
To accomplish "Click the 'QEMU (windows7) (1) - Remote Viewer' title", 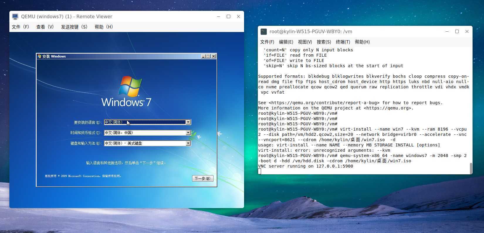I will coord(67,16).
